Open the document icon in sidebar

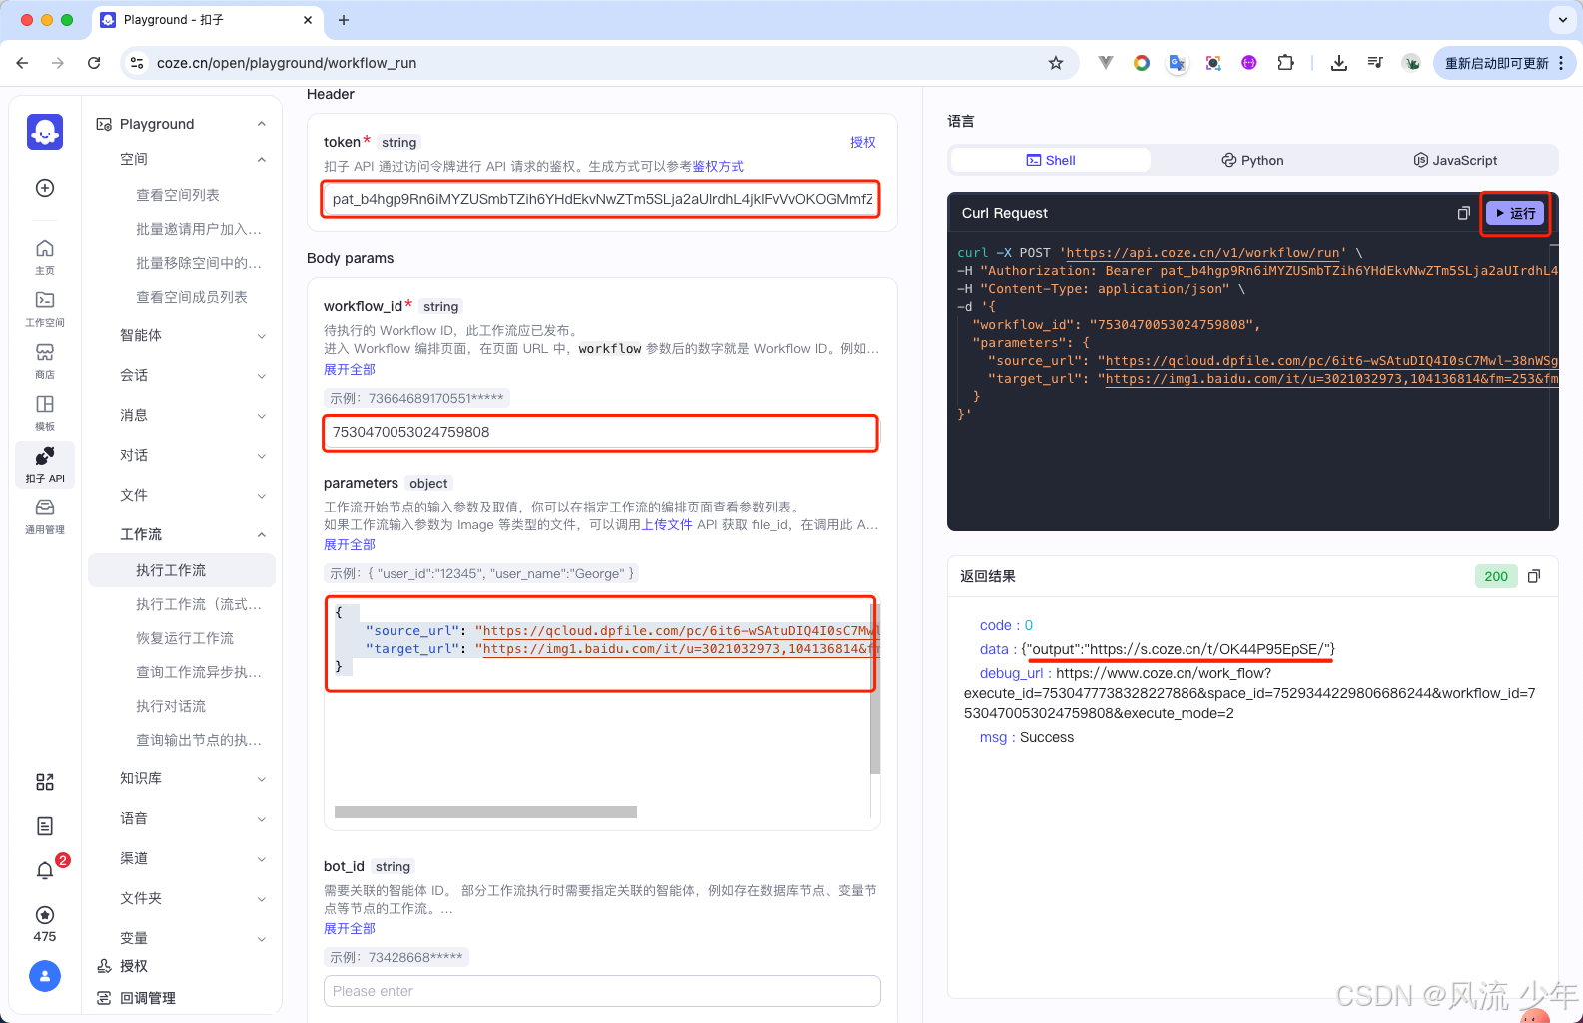45,826
